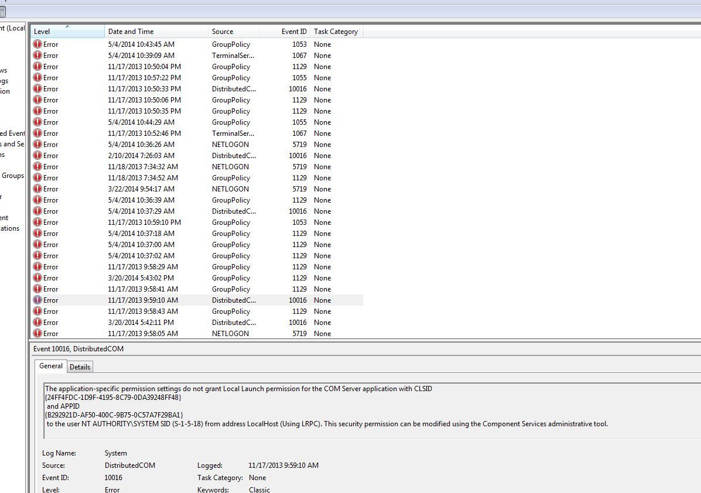
Task: Open the General tab
Action: tap(51, 366)
